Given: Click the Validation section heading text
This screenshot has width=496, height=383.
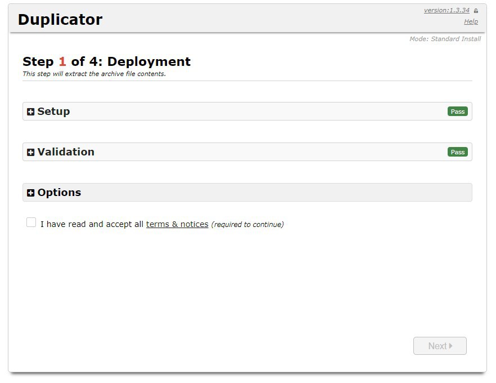Looking at the screenshot, I should point(66,152).
